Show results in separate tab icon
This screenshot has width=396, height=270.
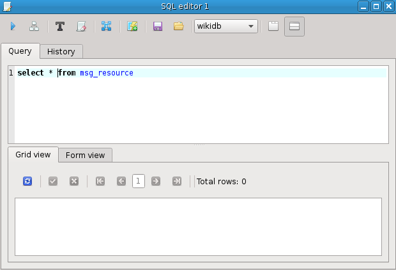pyautogui.click(x=273, y=26)
